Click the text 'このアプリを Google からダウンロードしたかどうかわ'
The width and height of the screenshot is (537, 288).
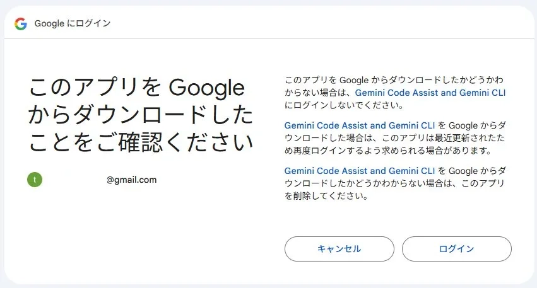[x=394, y=80]
